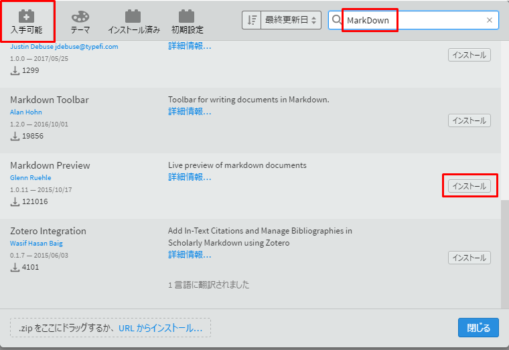This screenshot has height=350, width=509.
Task: Click the extension list scrollbar thumb
Action: click(x=505, y=254)
